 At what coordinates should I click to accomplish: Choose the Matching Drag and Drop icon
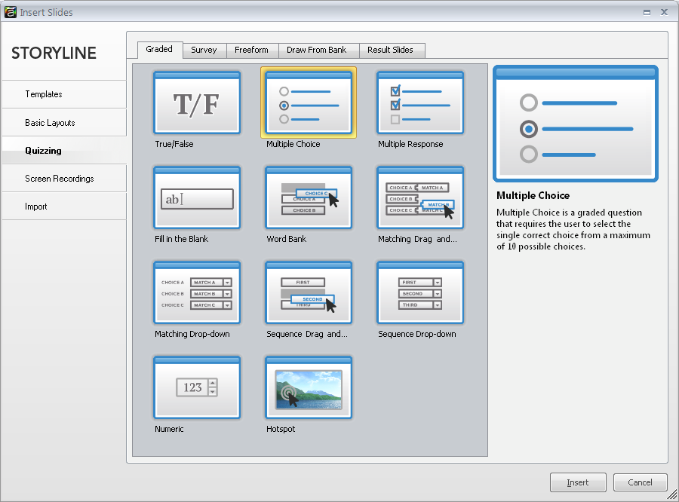click(420, 197)
